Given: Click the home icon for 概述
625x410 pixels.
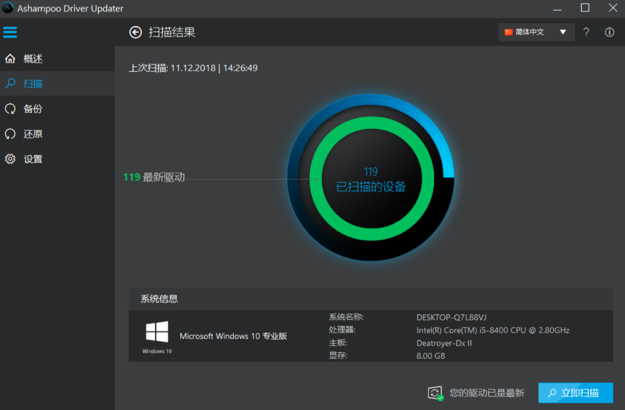Looking at the screenshot, I should (x=10, y=59).
